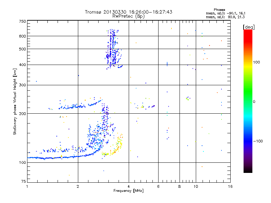Click the 'Phases' heading in the top right

coord(219,10)
